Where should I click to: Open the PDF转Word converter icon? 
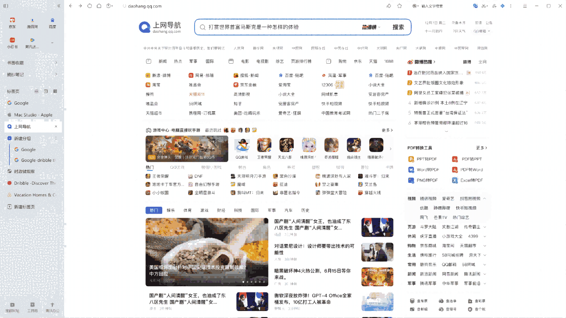[455, 170]
